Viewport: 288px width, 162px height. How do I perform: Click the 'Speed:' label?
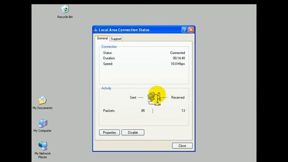[x=108, y=64]
